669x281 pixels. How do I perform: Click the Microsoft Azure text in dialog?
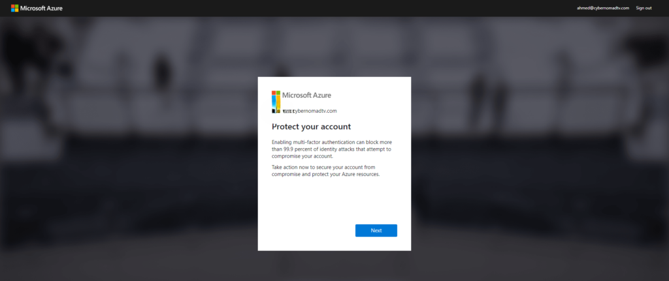pyautogui.click(x=306, y=95)
